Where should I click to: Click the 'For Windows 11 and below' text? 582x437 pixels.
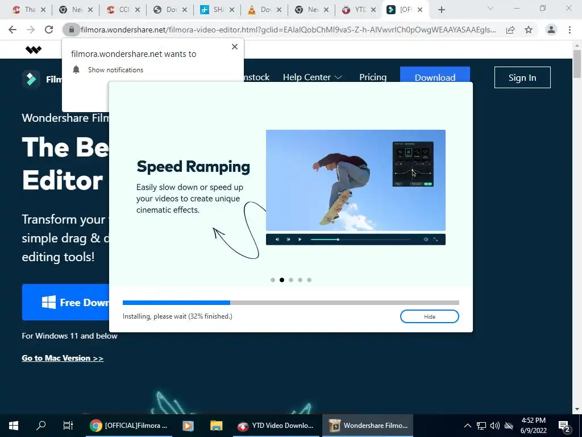coord(69,336)
